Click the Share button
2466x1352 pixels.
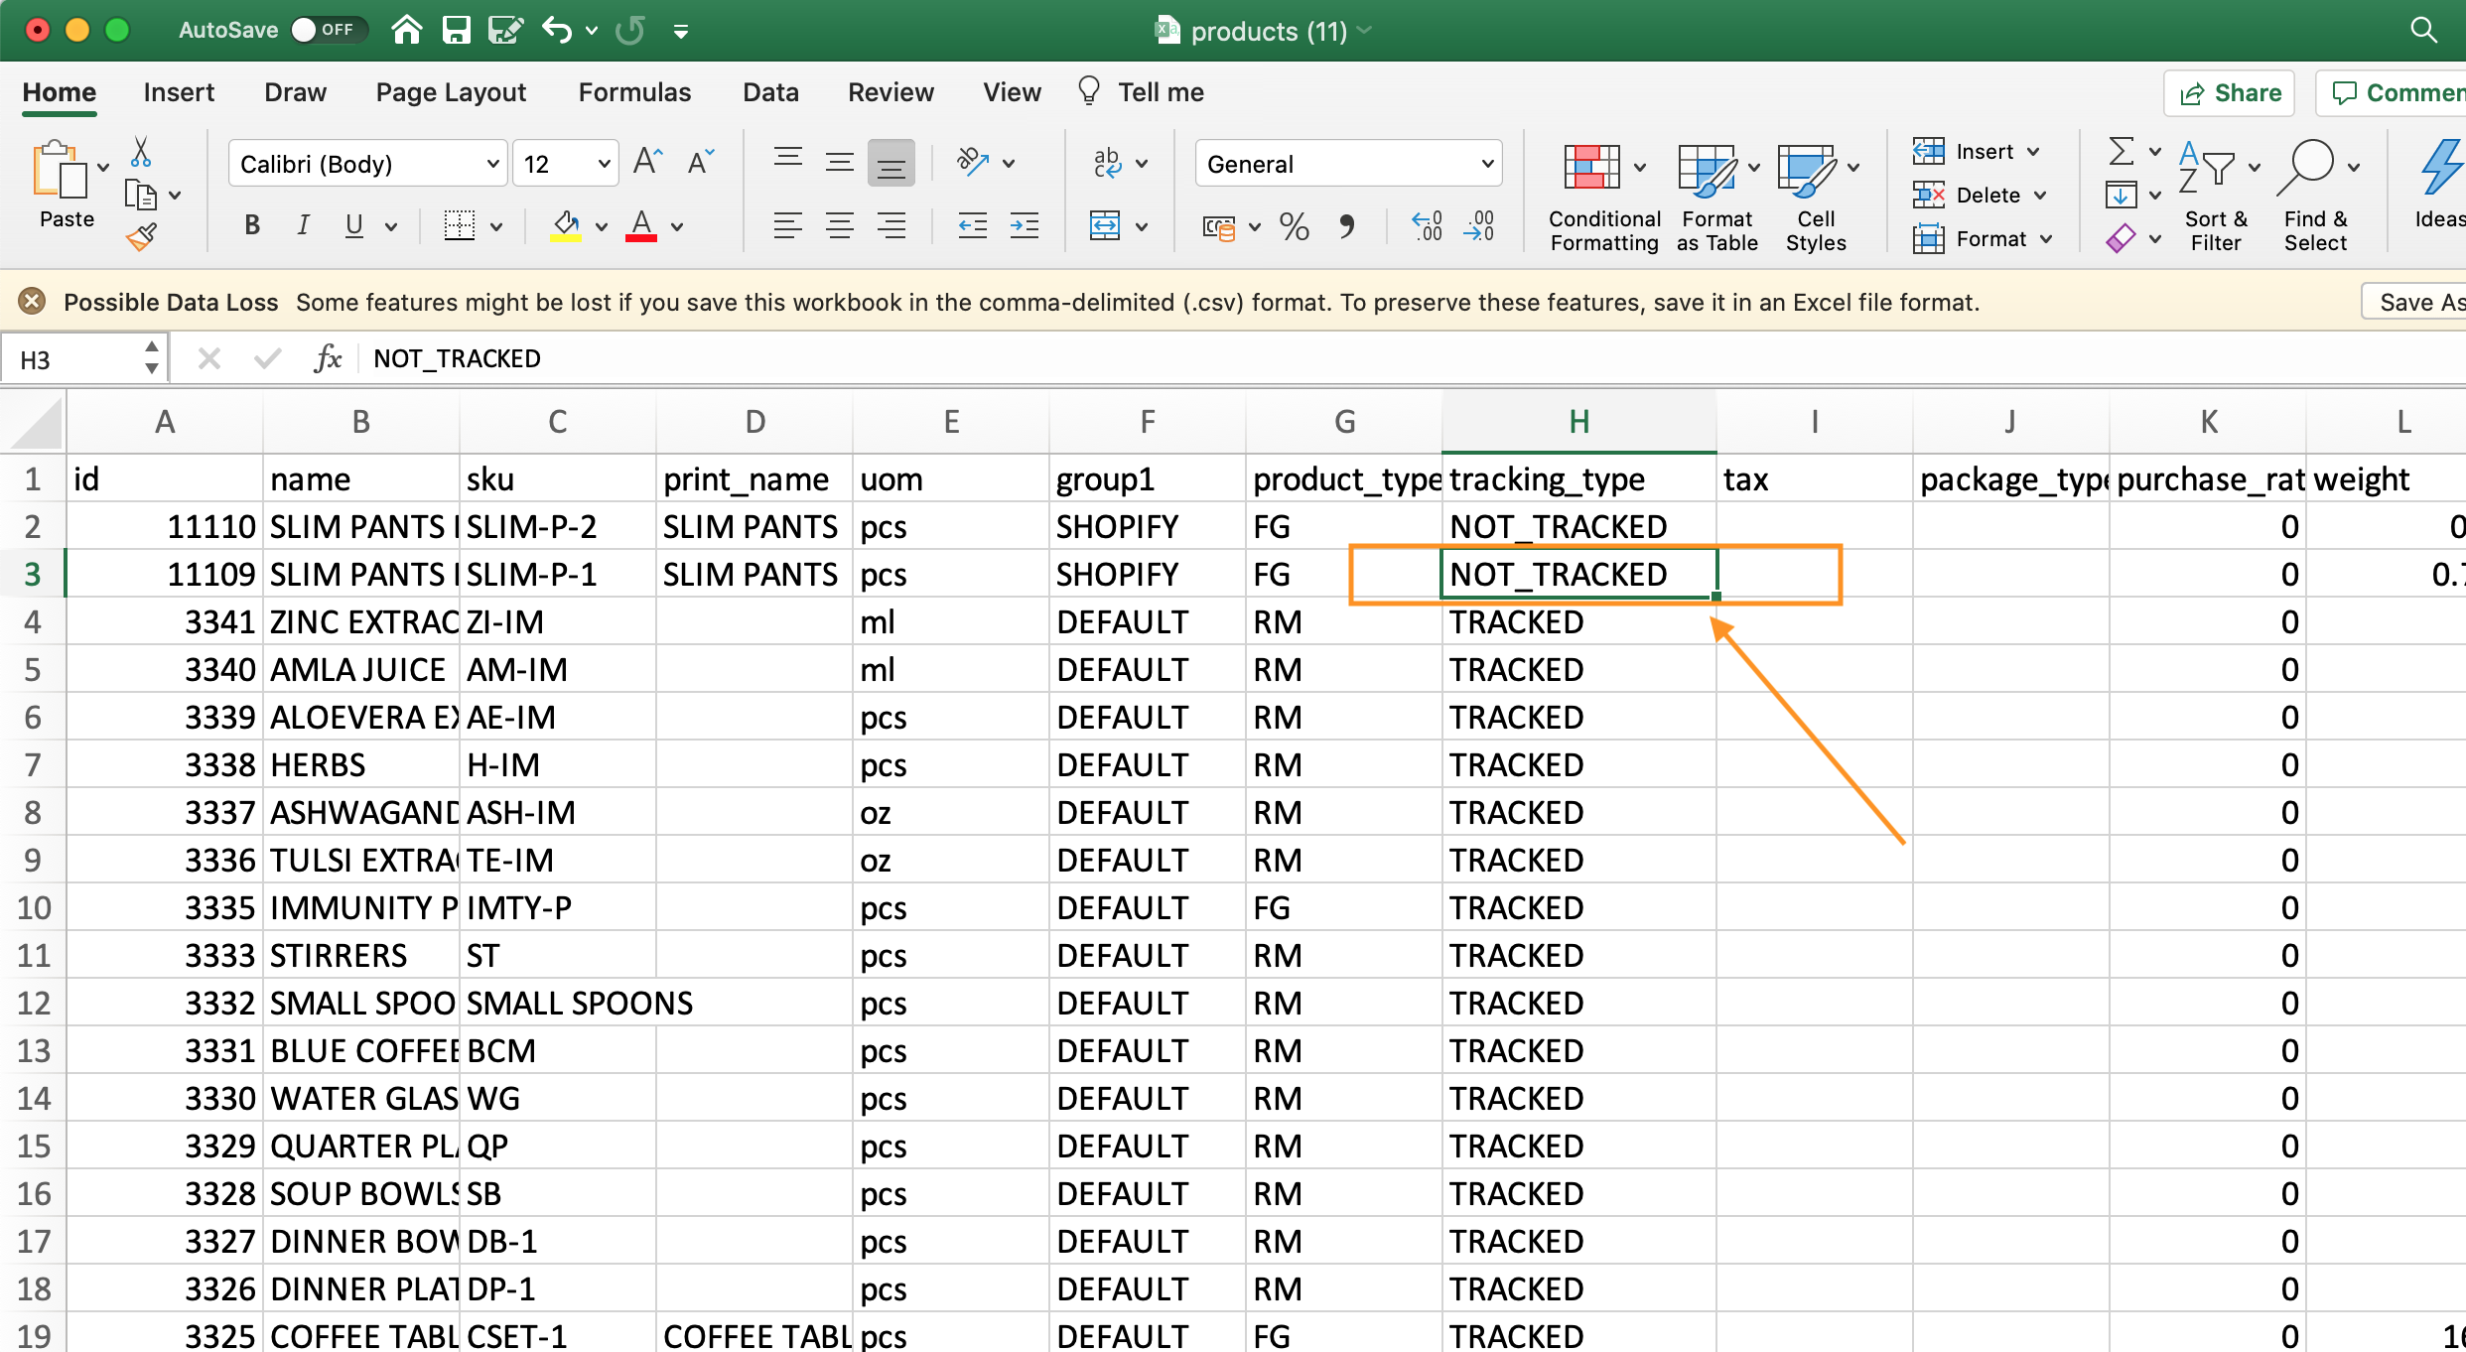pos(2230,92)
